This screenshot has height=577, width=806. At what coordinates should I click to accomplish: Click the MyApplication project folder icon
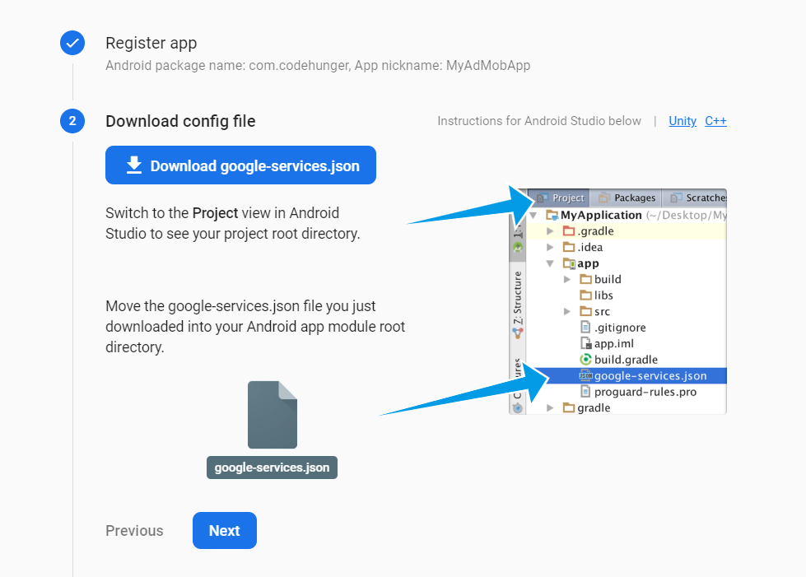(x=552, y=215)
